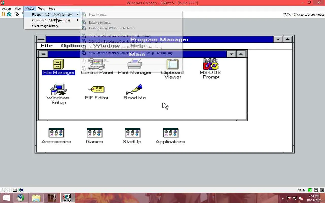
Task: Minimize the Program Manager window
Action: (x=278, y=39)
